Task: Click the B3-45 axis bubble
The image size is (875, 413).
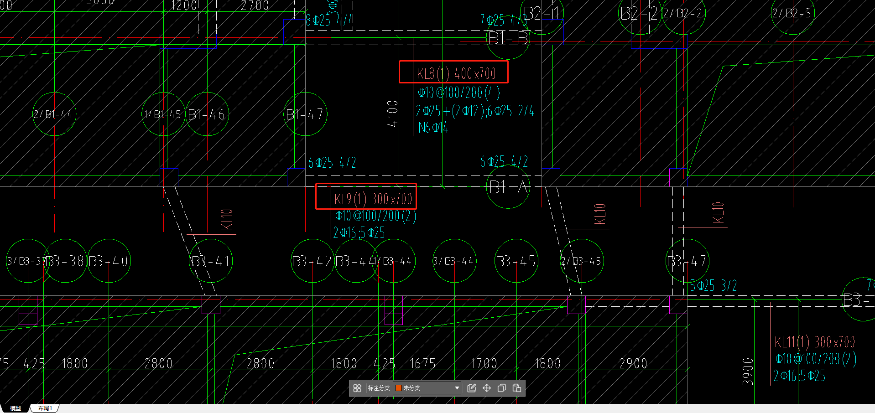Action: (x=516, y=261)
